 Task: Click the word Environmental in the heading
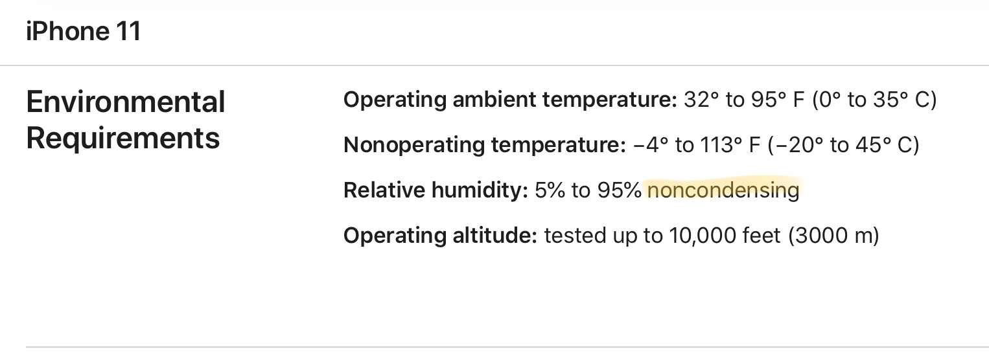[x=126, y=102]
